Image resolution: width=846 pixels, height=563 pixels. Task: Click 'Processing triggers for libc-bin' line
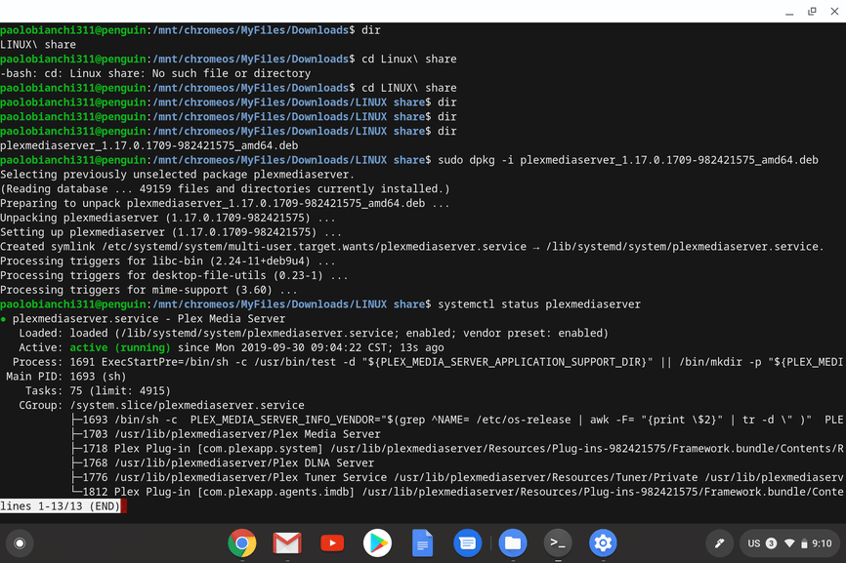click(168, 261)
